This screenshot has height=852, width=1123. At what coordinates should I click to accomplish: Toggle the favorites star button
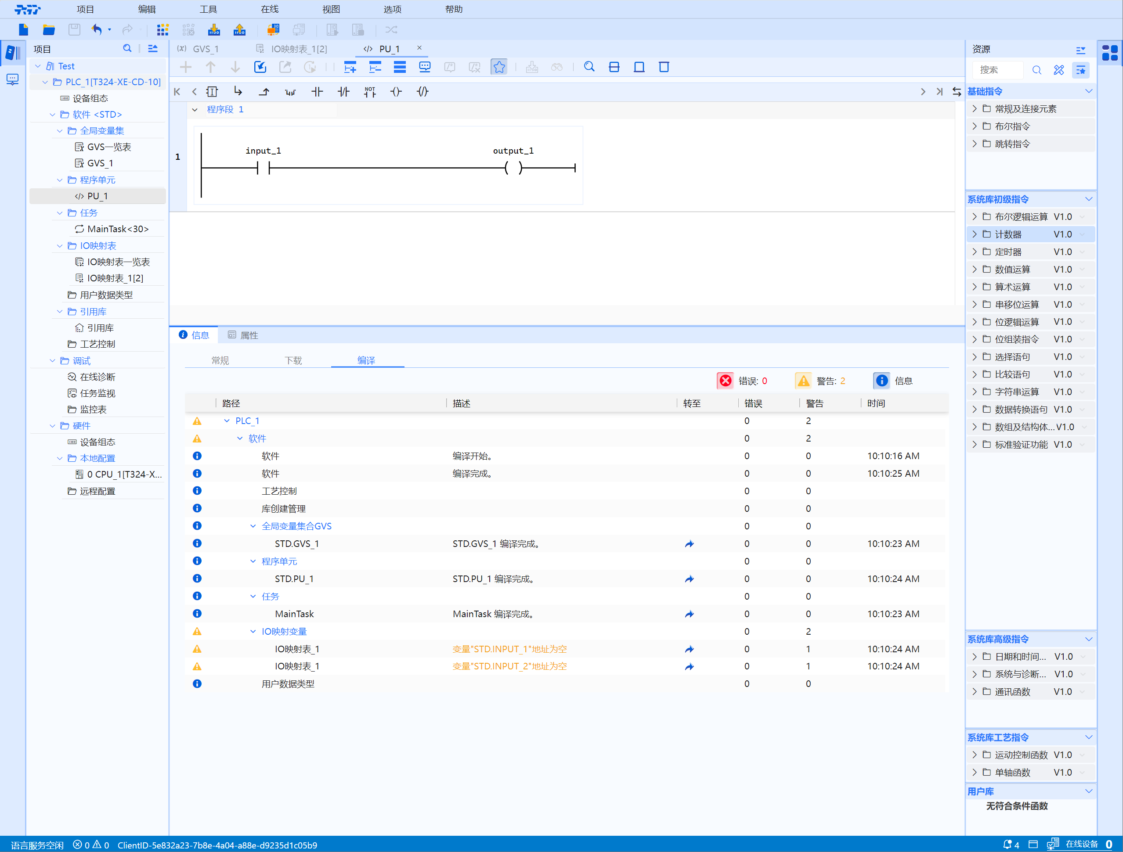click(498, 67)
